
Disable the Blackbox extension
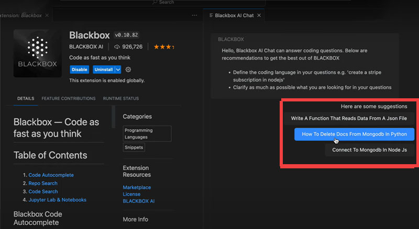pos(79,70)
